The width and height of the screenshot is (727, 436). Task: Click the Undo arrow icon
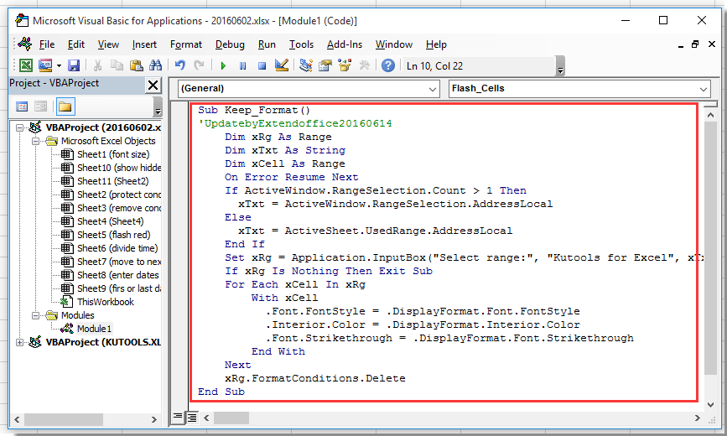tap(179, 65)
